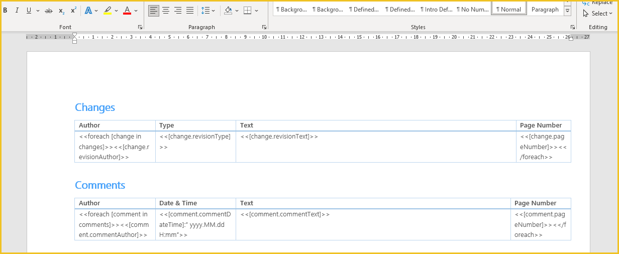Viewport: 619px width, 254px height.
Task: Open the Select dropdown in Editing
Action: [598, 14]
